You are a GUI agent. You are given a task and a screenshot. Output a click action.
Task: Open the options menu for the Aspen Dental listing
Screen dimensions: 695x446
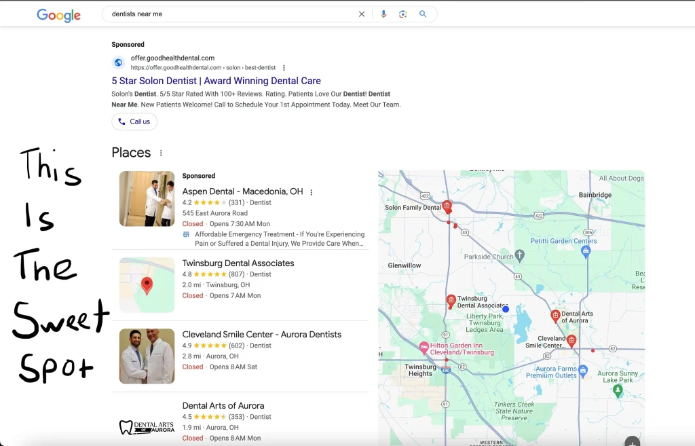(x=312, y=192)
